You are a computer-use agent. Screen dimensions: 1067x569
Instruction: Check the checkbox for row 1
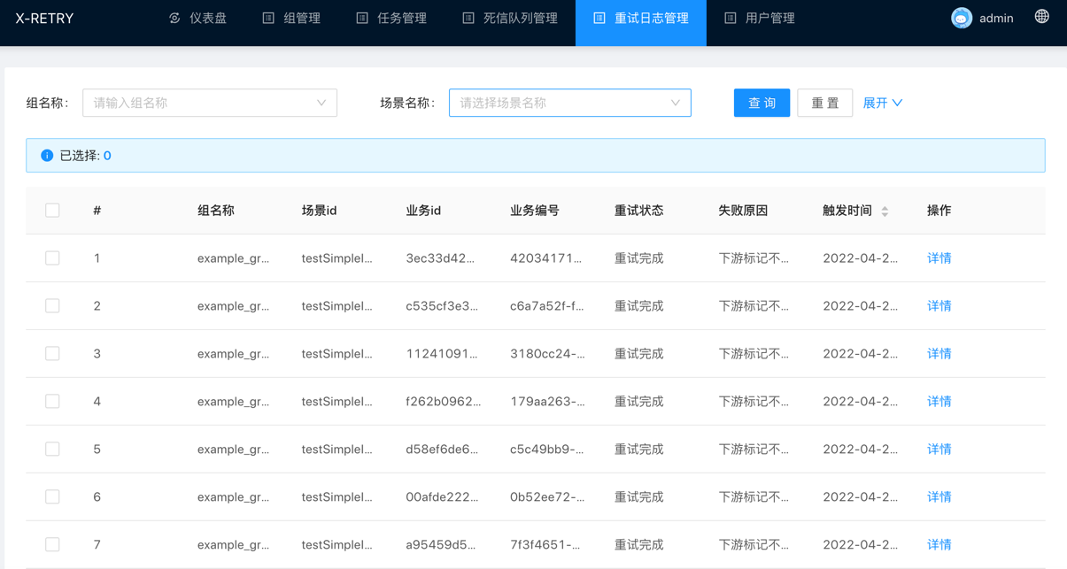(52, 258)
